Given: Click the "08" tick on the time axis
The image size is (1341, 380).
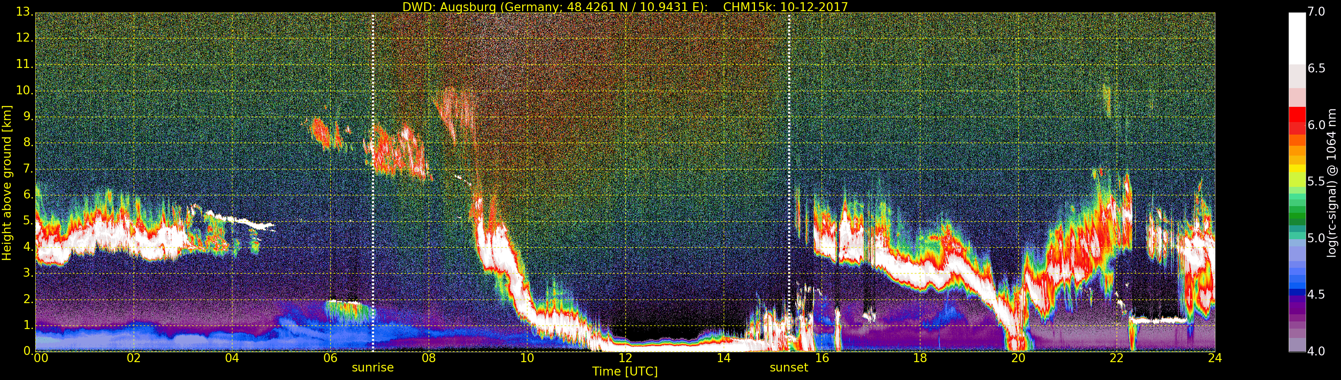Looking at the screenshot, I should click(x=428, y=358).
